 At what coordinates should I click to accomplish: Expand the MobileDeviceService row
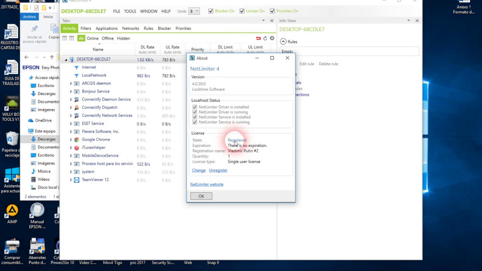(71, 156)
